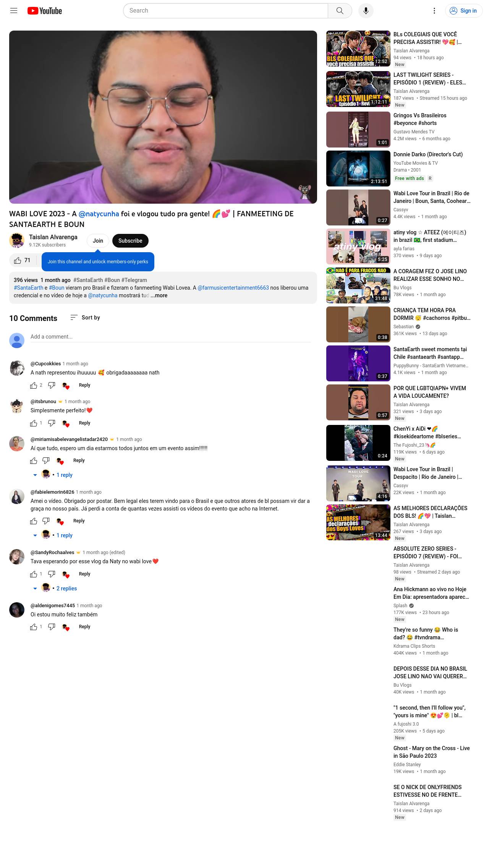The image size is (489, 851).
Task: Like the @Cupcokkies comment
Action: tap(34, 385)
